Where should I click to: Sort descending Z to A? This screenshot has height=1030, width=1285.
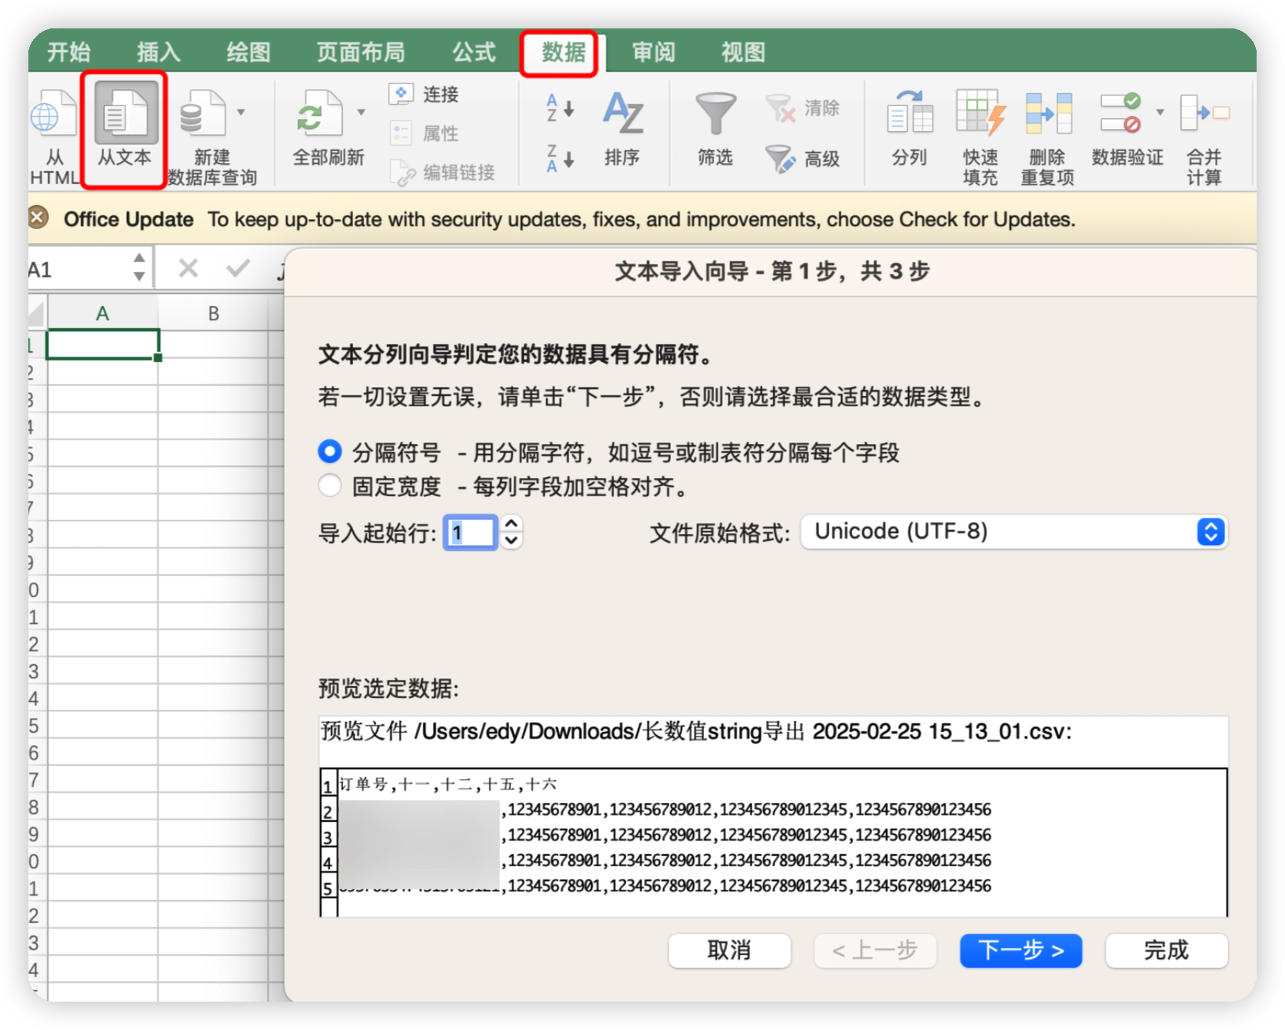coord(560,159)
